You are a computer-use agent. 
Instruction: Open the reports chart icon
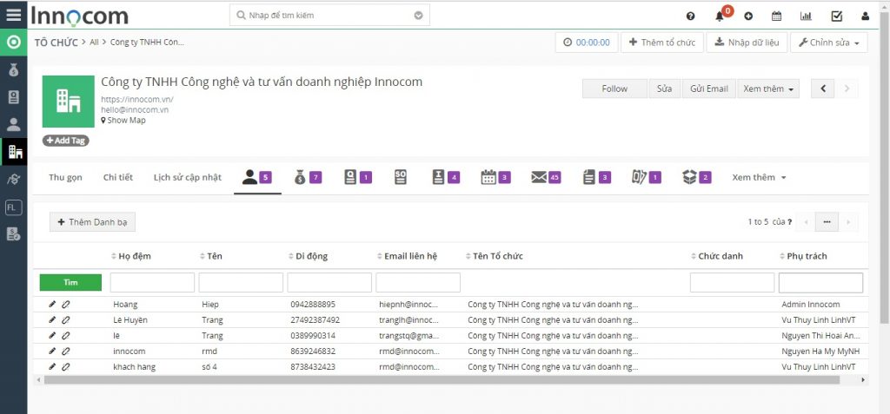click(806, 16)
